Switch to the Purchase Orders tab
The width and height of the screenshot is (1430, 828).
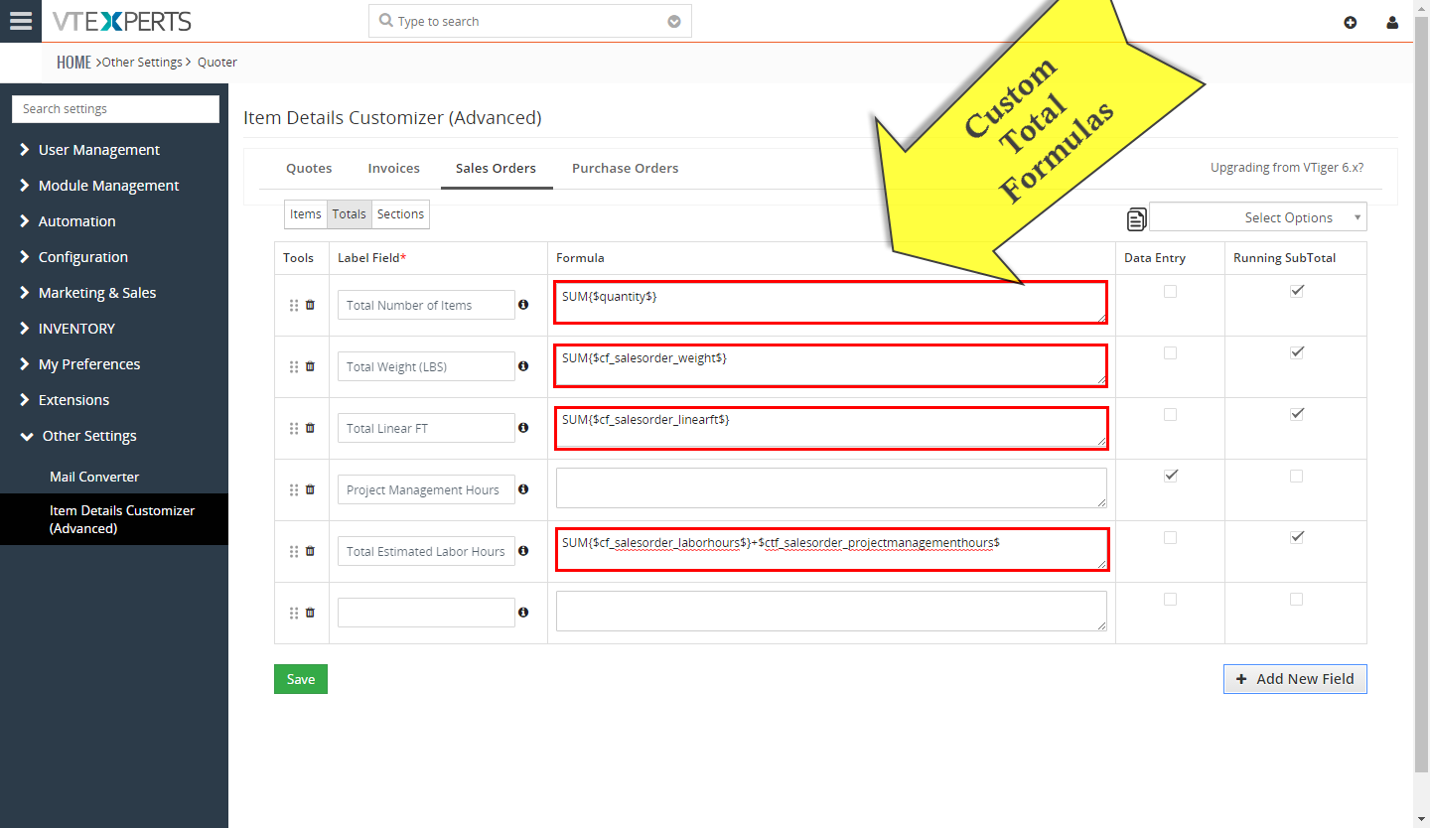[626, 168]
